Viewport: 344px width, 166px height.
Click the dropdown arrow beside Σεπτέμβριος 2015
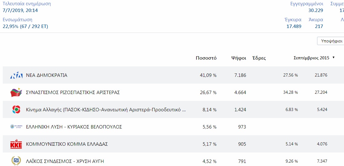334,58
